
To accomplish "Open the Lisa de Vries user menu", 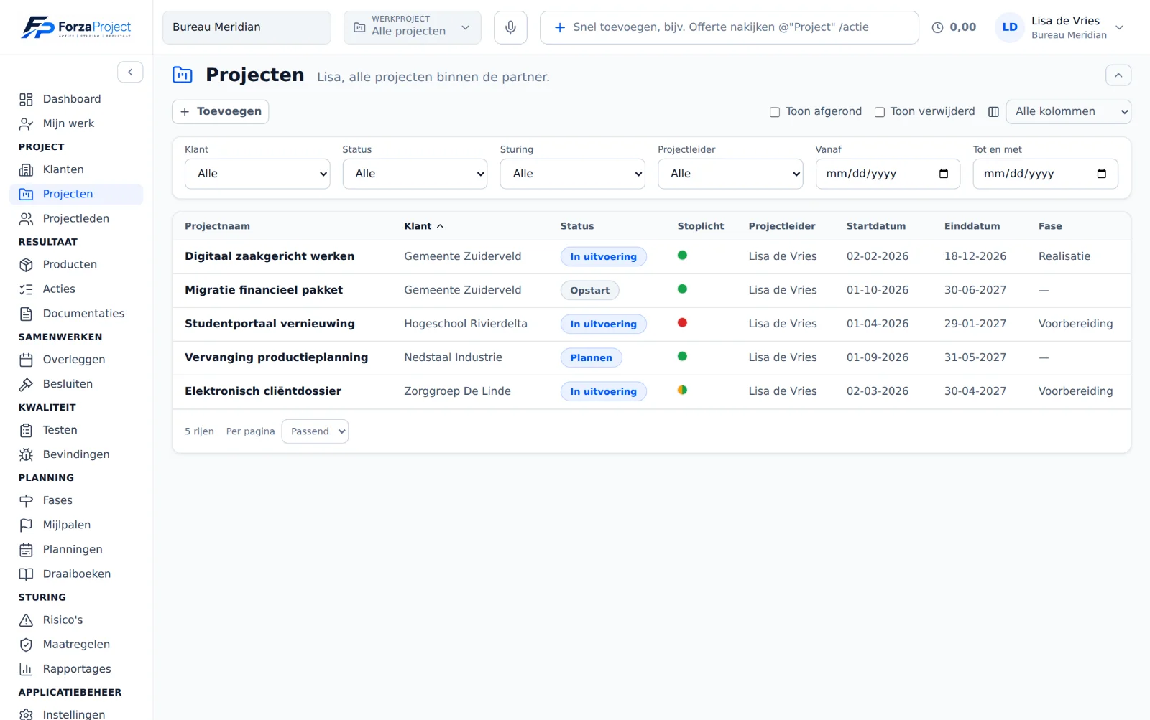I will pyautogui.click(x=1060, y=27).
